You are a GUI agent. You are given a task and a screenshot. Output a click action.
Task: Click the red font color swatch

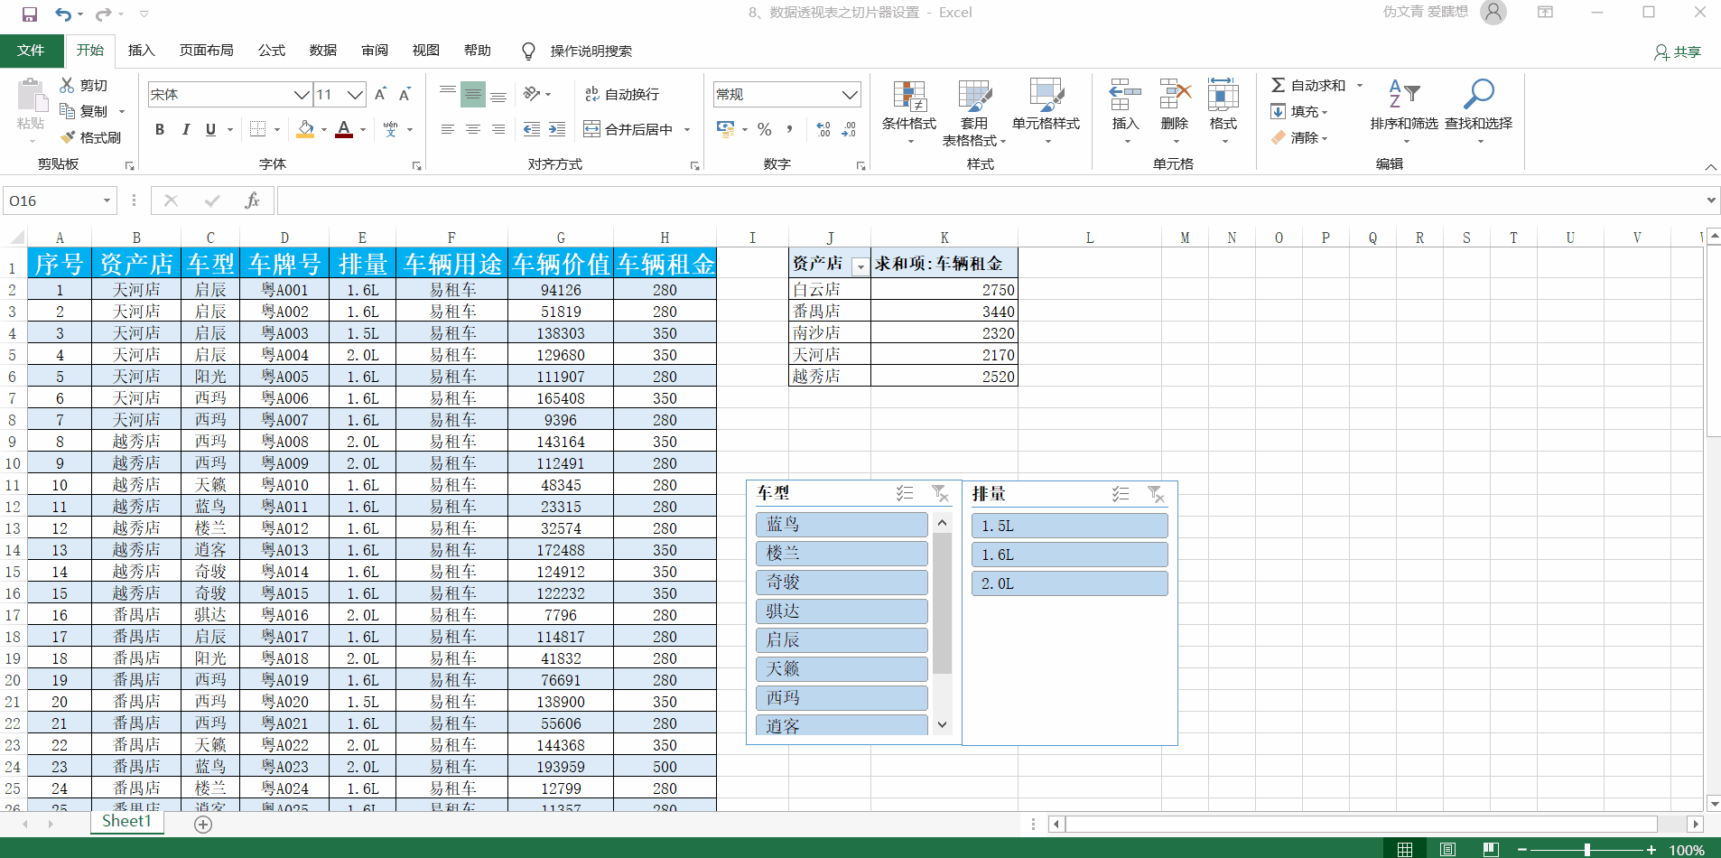coord(344,129)
